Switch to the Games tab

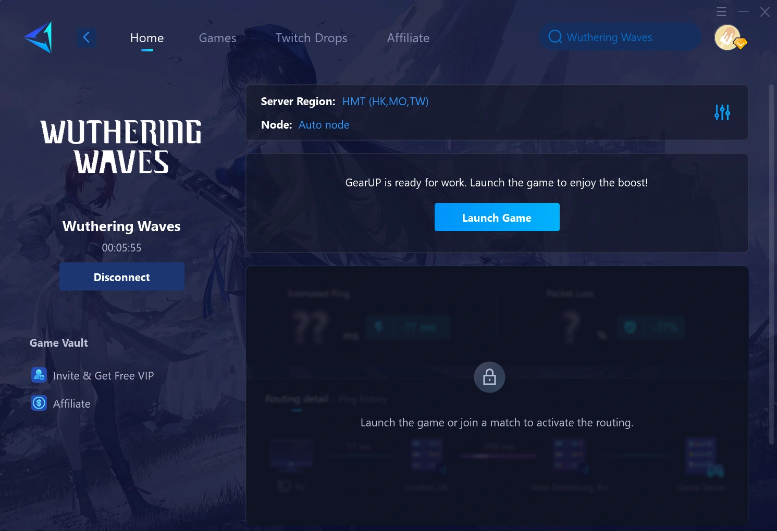[217, 37]
